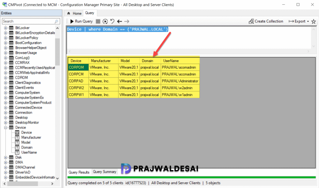The image size is (319, 188).
Task: Click the Run Query play icon
Action: coord(72,21)
